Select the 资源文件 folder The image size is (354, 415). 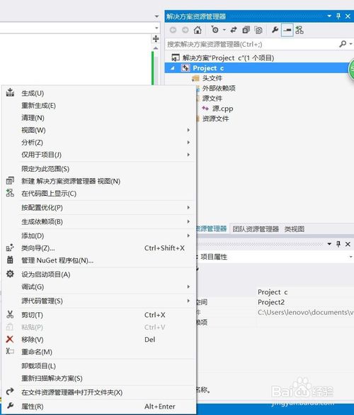215,118
